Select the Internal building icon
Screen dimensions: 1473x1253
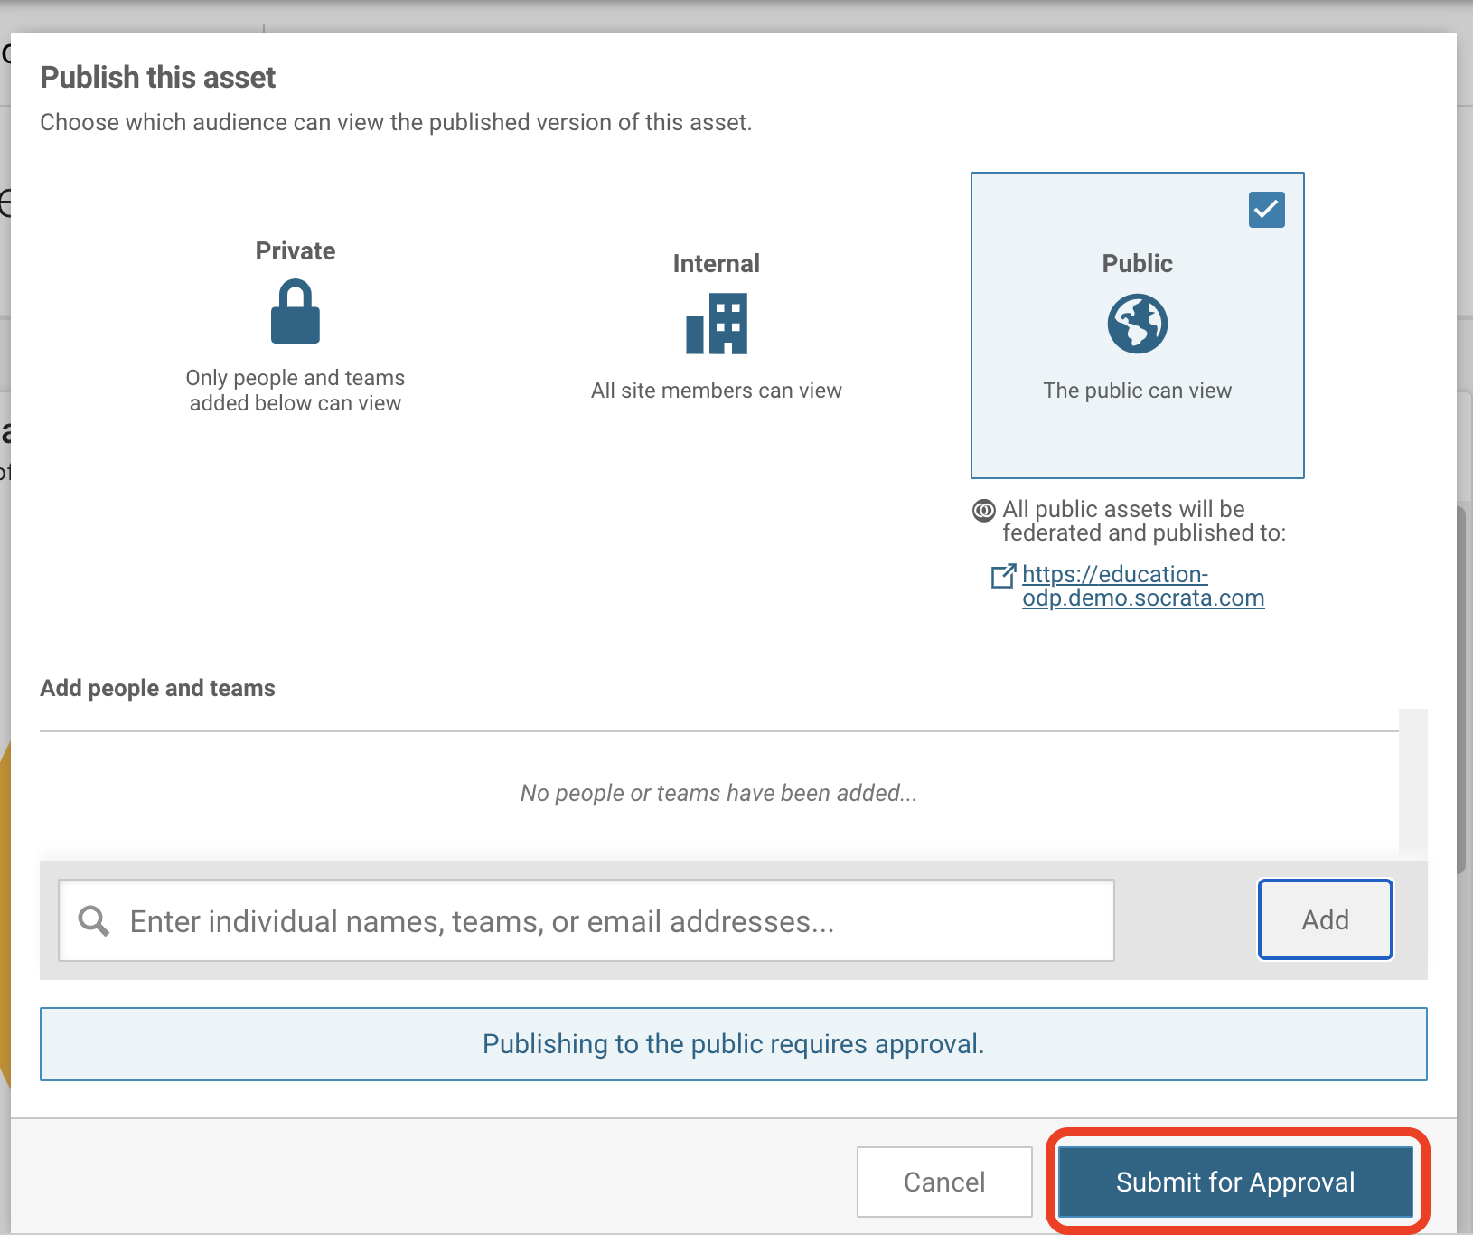(x=717, y=324)
